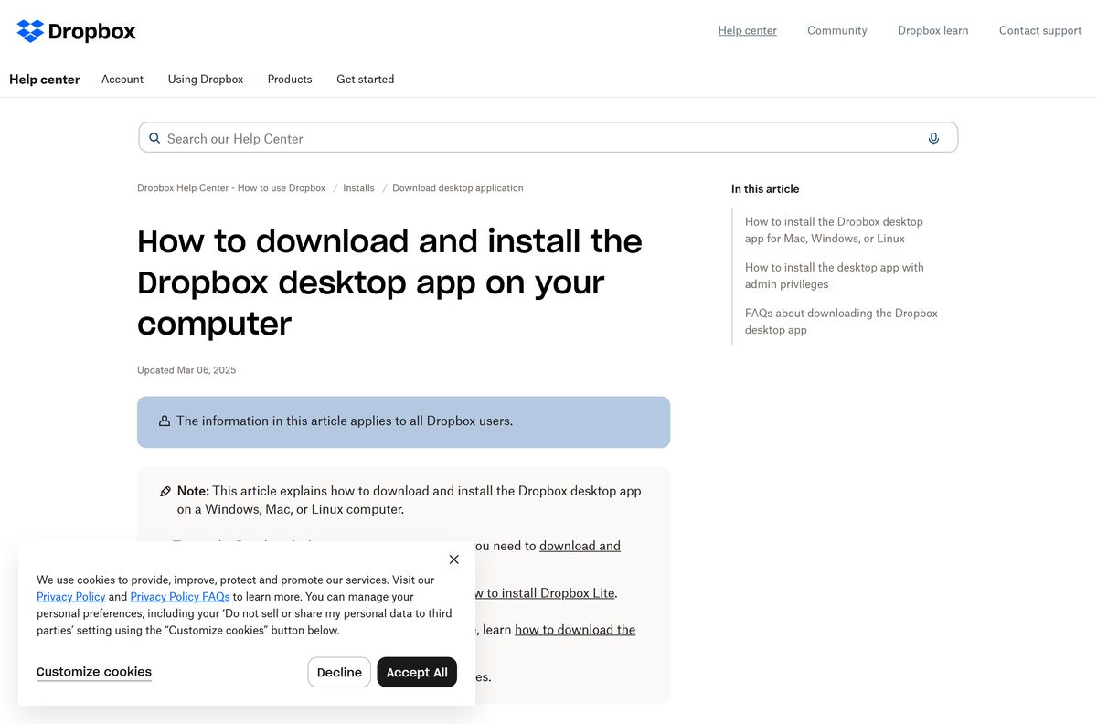Open the Privacy Policy link
This screenshot has height=724, width=1097.
click(x=71, y=597)
